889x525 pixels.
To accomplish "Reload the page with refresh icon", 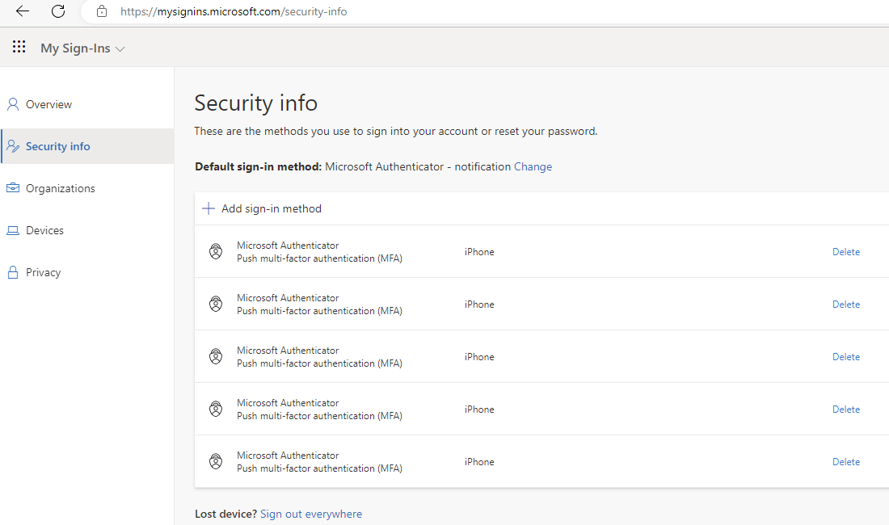I will (x=58, y=11).
